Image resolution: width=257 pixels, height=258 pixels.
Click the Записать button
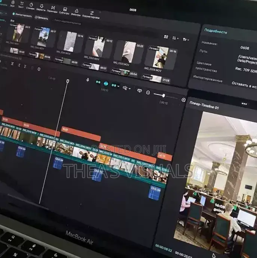(x=42, y=18)
